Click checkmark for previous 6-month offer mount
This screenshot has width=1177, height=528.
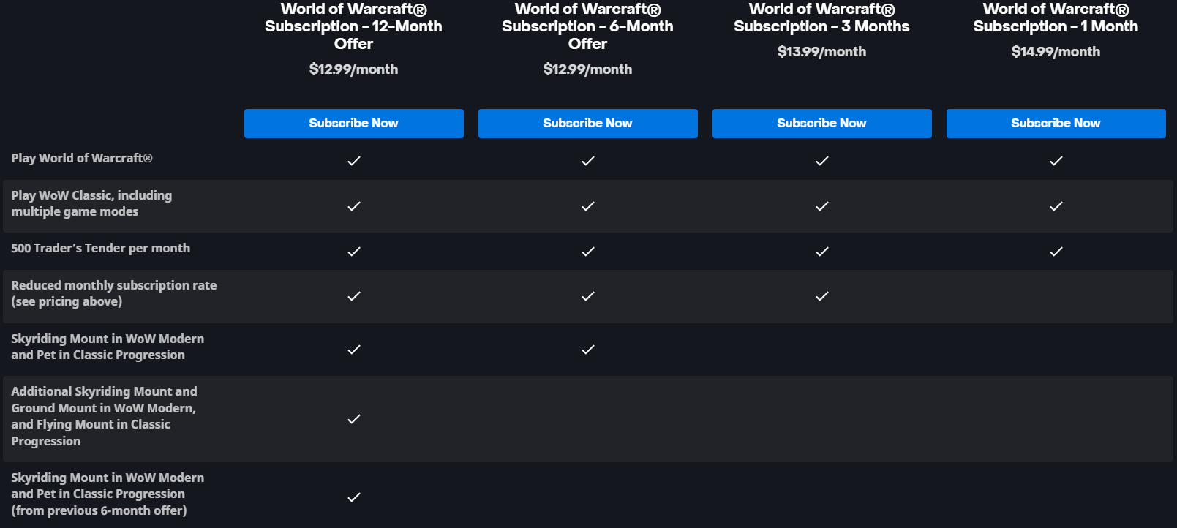(354, 497)
